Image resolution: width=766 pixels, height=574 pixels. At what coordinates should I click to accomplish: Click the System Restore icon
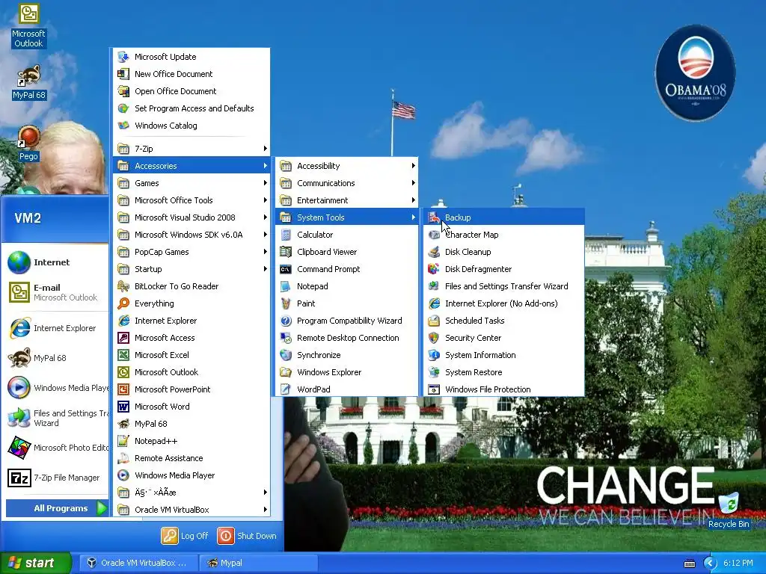coord(434,372)
